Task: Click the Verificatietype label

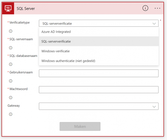Action: point(19,22)
